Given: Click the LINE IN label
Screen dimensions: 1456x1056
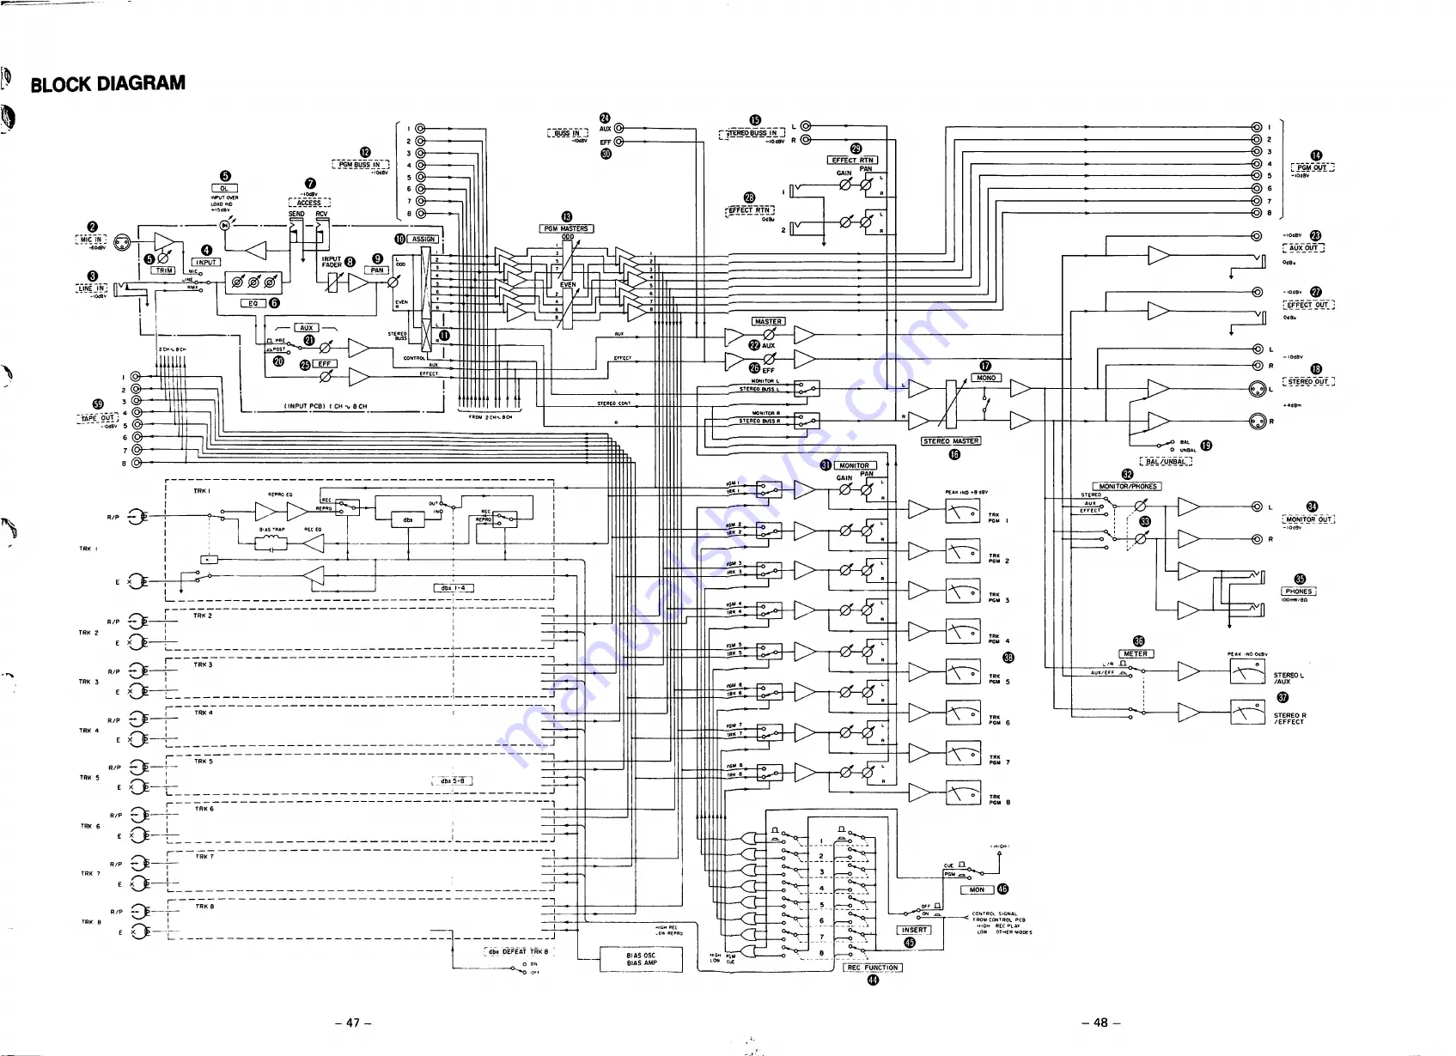Looking at the screenshot, I should click(x=91, y=288).
